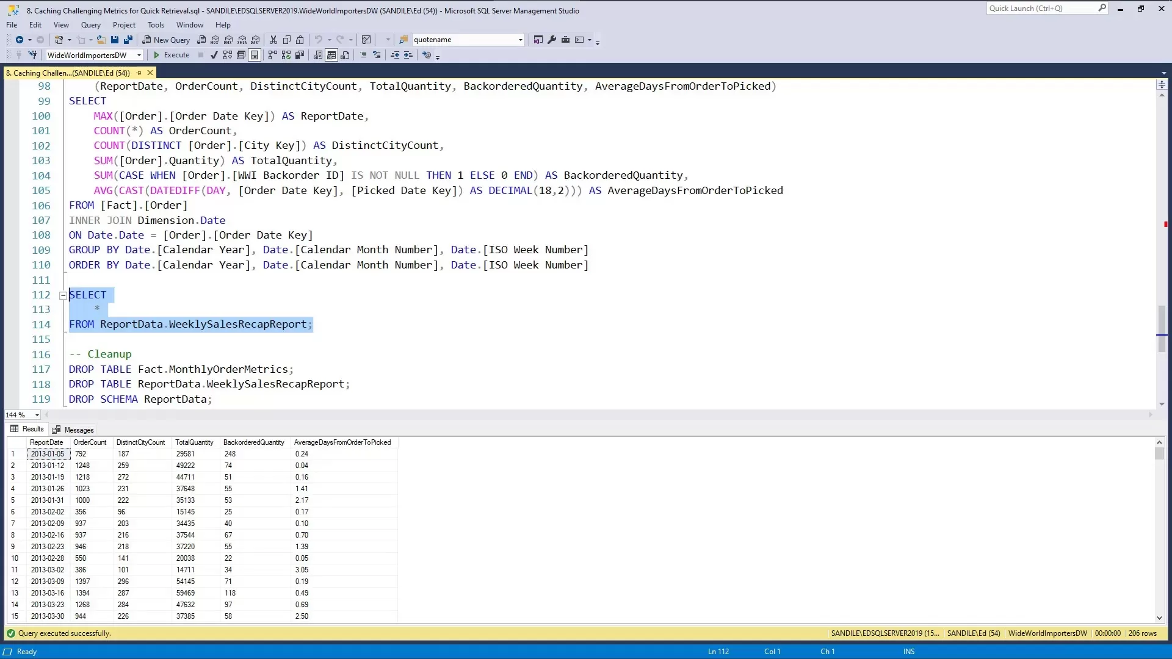Click Ln 112 in the status bar
1172x659 pixels.
(x=718, y=651)
